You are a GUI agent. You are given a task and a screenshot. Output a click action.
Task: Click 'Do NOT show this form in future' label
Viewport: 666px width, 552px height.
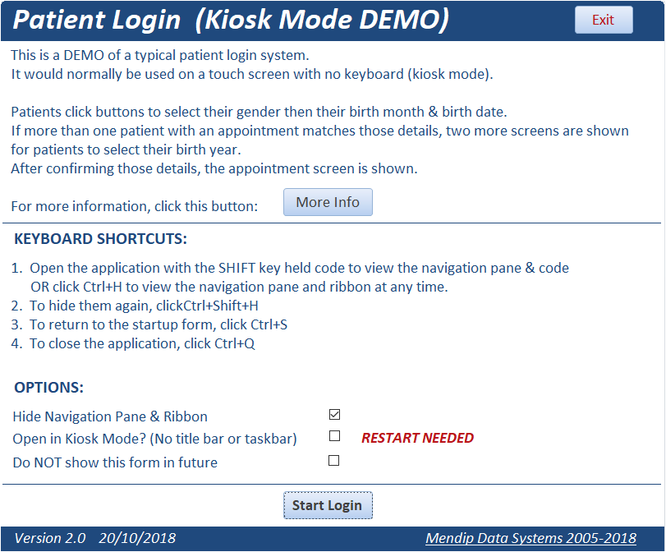[x=115, y=462]
